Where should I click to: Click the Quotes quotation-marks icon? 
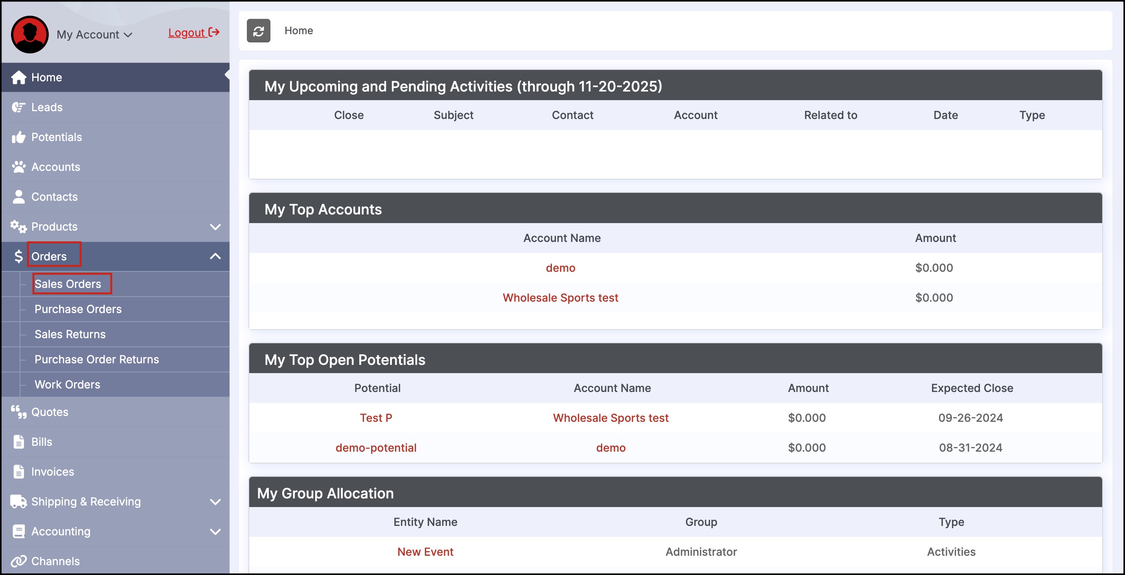pos(18,412)
